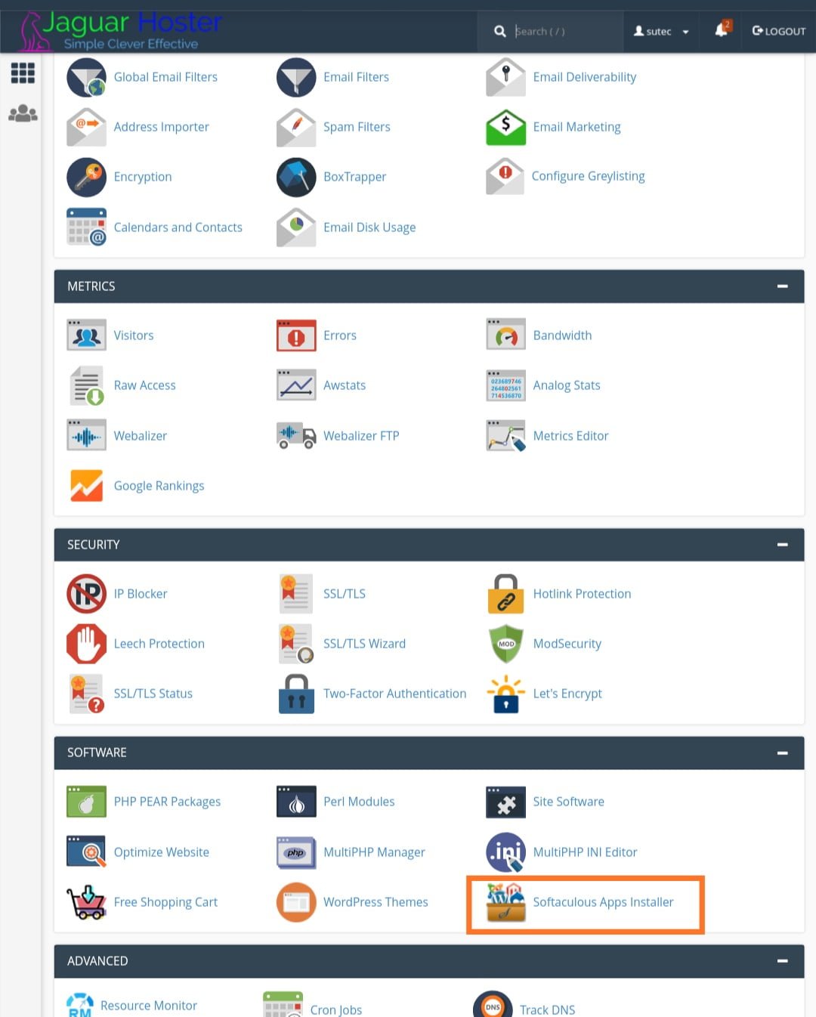Click the BoxTrapper icon

click(296, 177)
